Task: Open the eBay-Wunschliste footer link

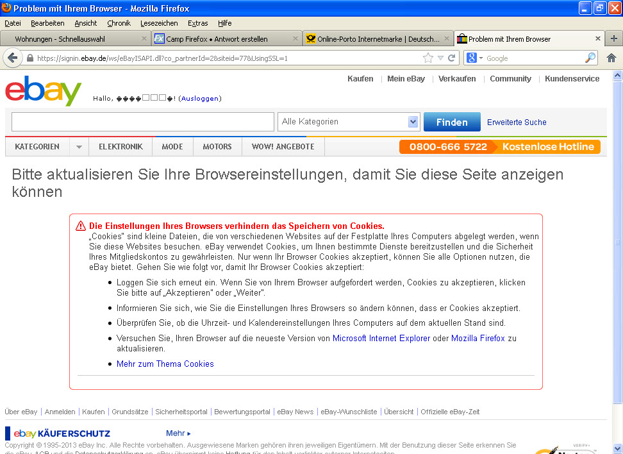Action: pyautogui.click(x=349, y=412)
